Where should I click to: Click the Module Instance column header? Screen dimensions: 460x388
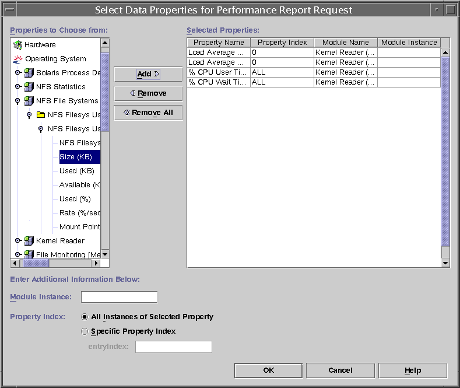click(409, 43)
